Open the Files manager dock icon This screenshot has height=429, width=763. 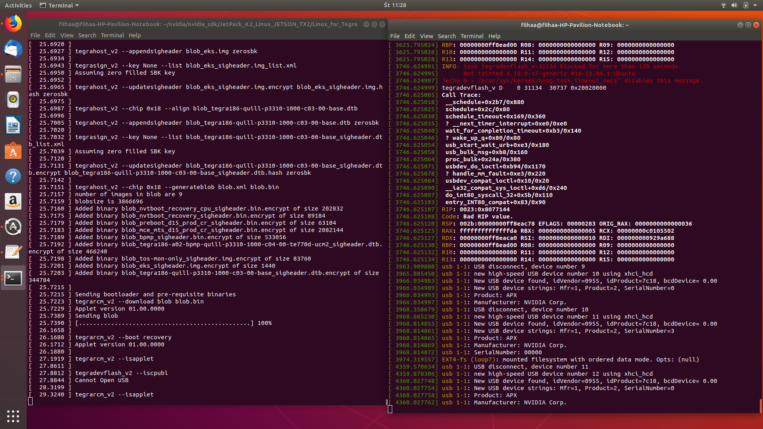(13, 74)
